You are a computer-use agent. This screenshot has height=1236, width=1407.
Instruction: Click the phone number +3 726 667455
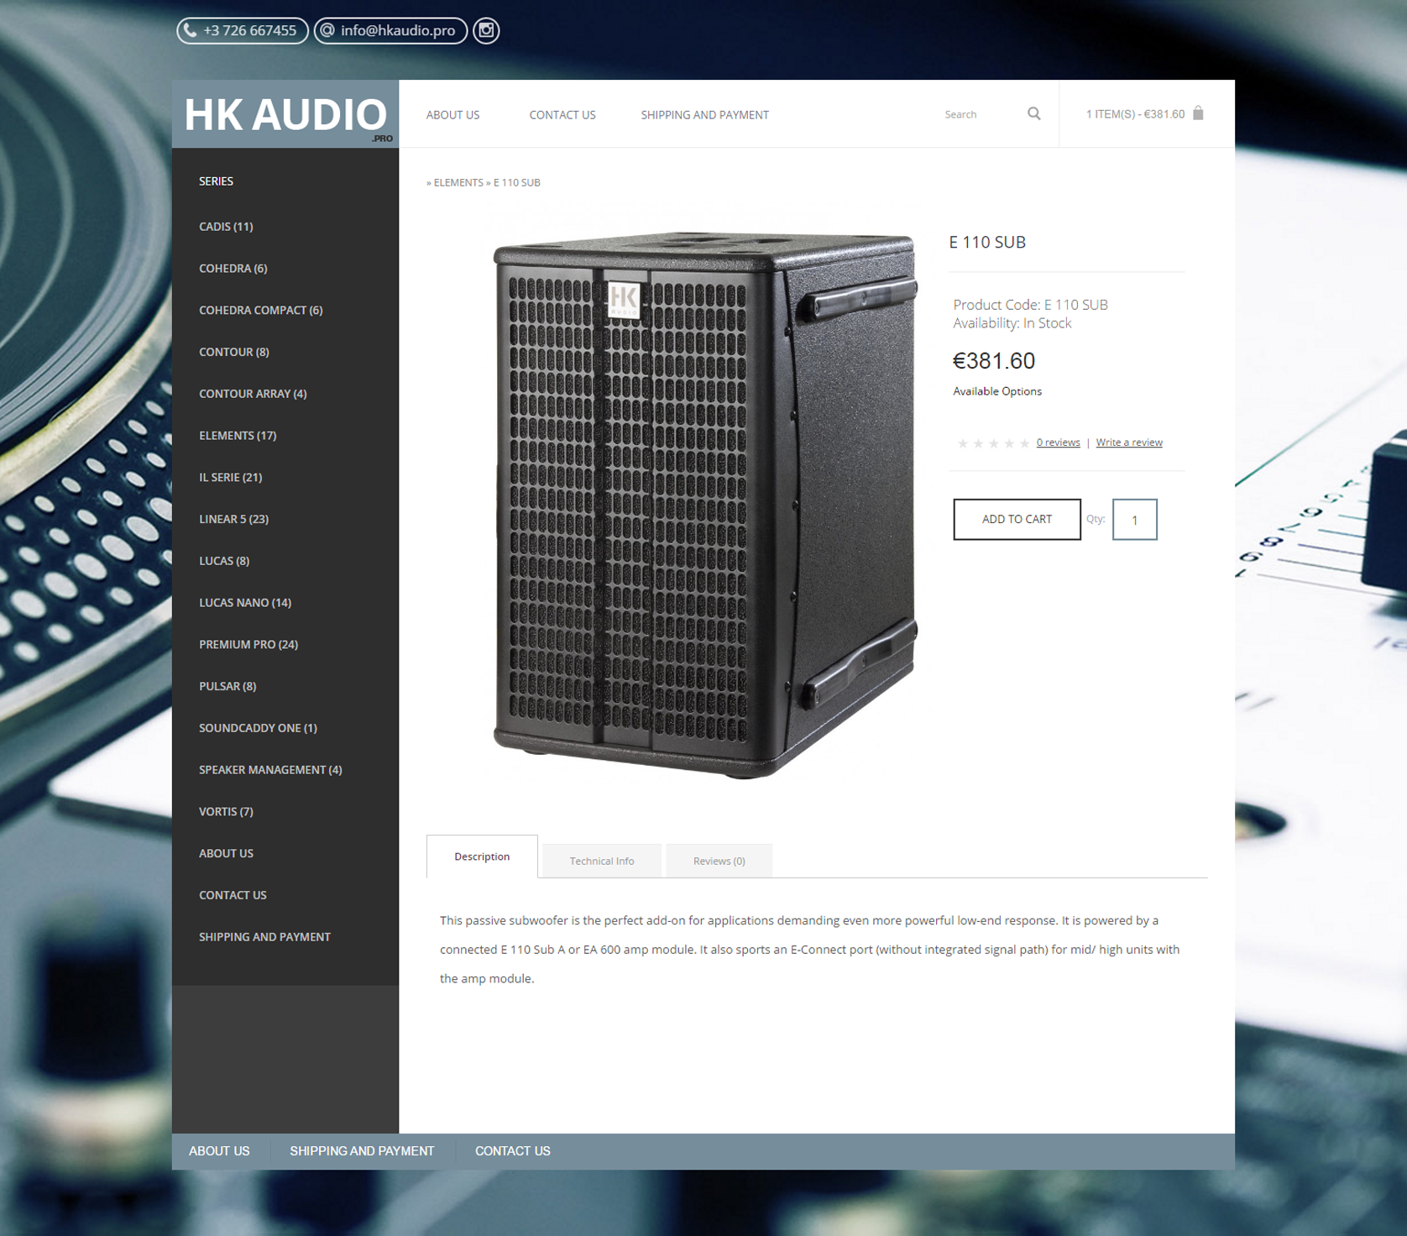tap(242, 31)
